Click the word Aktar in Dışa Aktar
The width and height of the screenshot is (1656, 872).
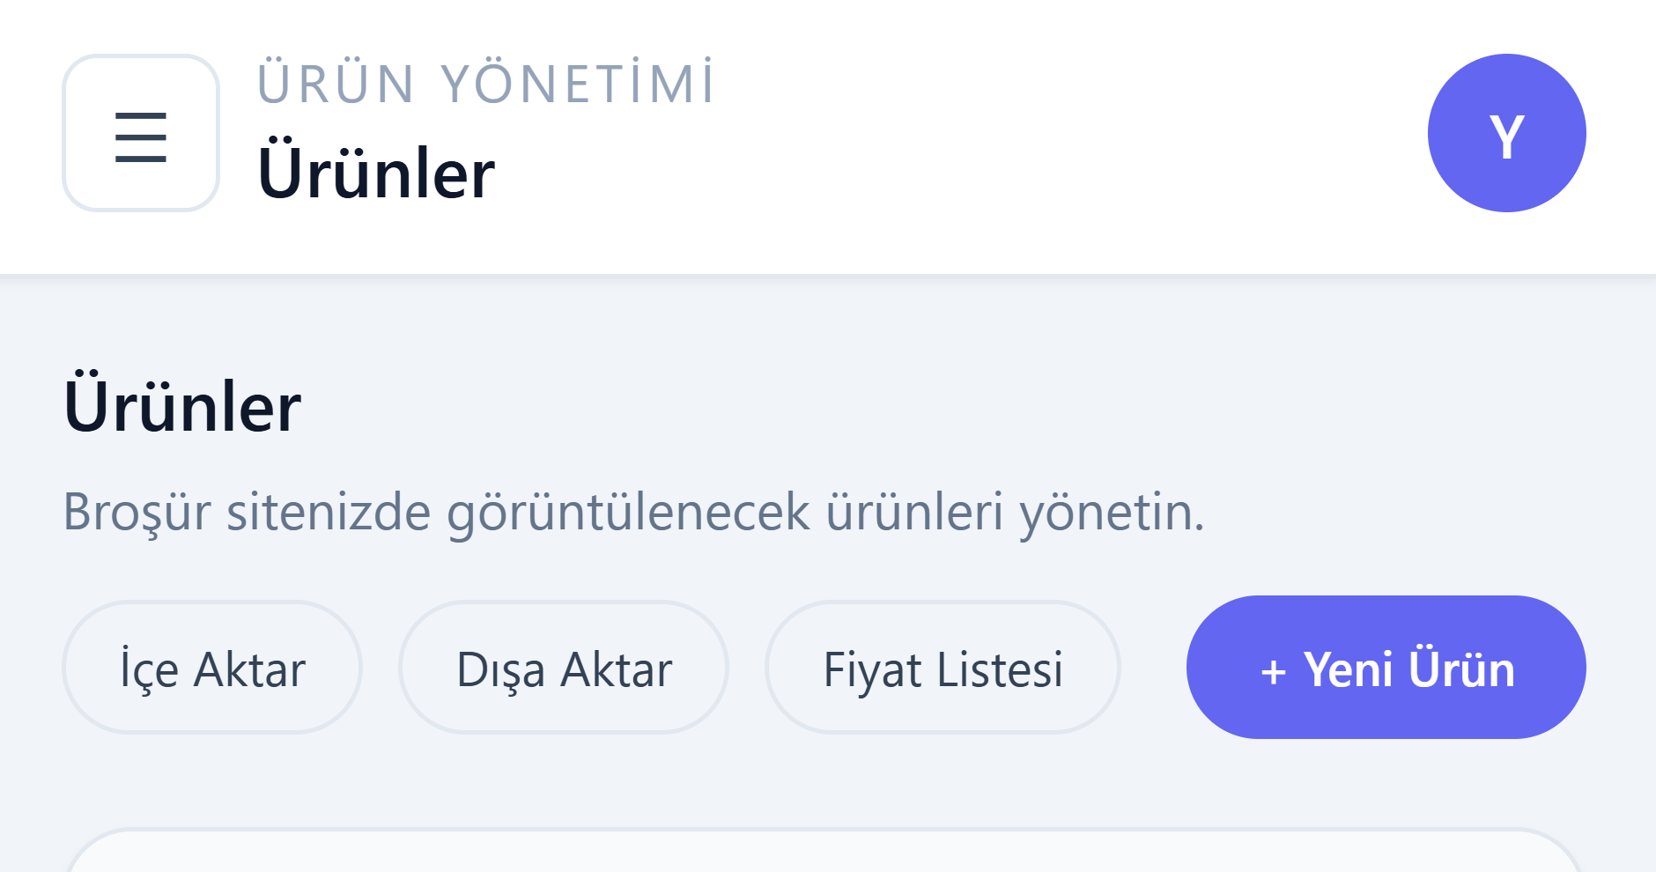(x=617, y=669)
